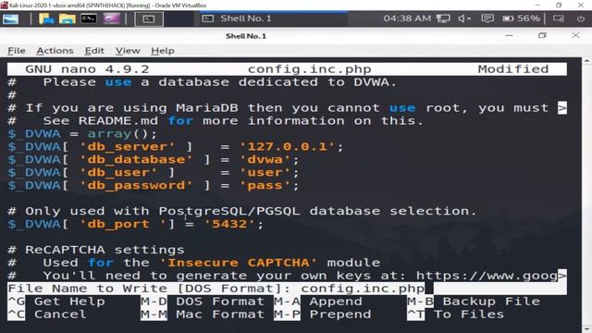
Task: Click the muted volume speaker icon
Action: [464, 18]
